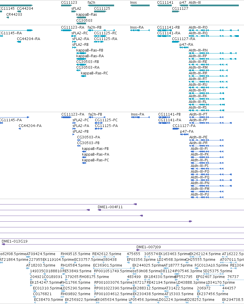Select the sPLA2 gene label
244x304 pixels.
tap(76, 9)
